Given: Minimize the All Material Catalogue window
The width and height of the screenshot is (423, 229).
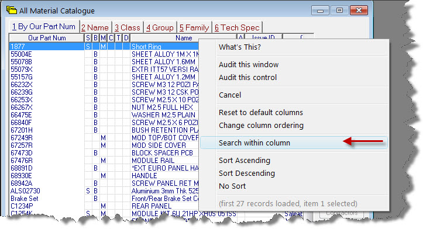Looking at the screenshot, I should click(x=320, y=11).
